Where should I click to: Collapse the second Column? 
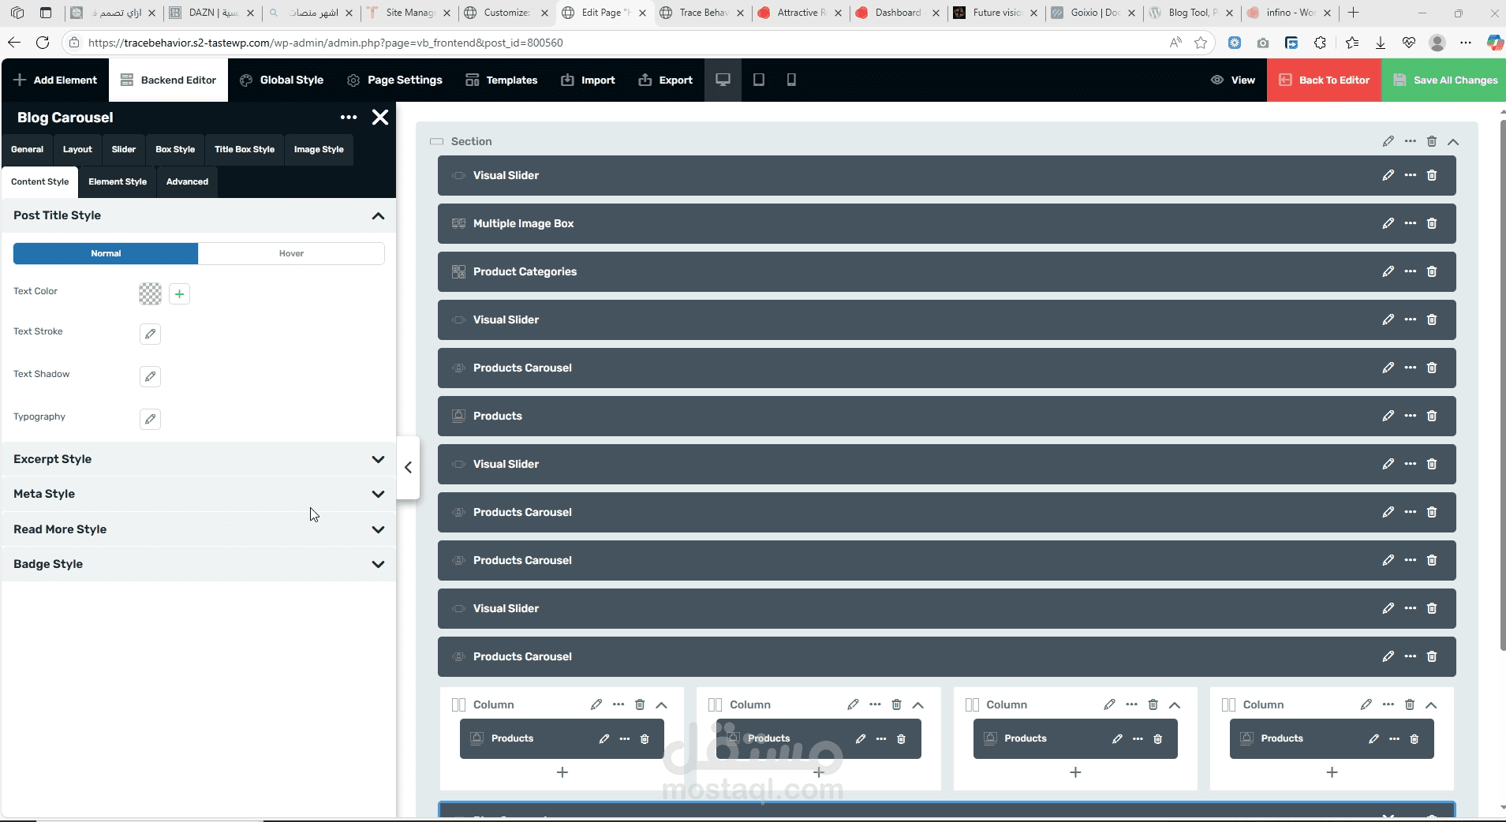pos(917,704)
